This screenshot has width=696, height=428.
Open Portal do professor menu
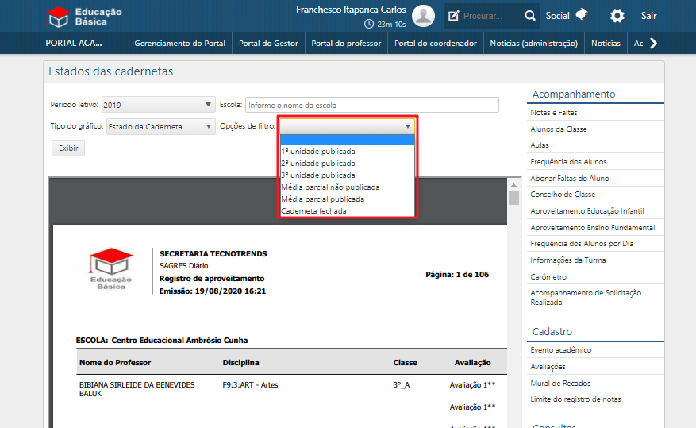coord(346,43)
